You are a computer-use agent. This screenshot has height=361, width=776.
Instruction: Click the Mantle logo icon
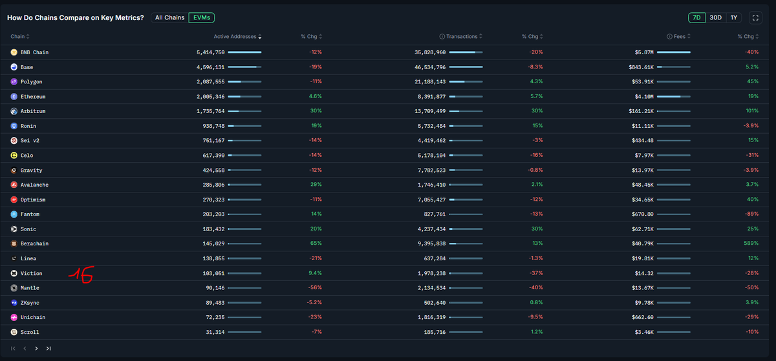tap(14, 288)
